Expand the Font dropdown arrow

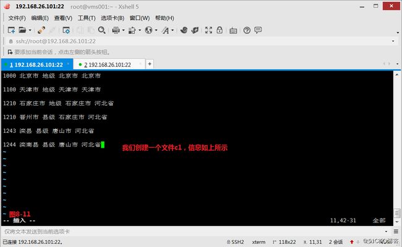pyautogui.click(x=173, y=30)
